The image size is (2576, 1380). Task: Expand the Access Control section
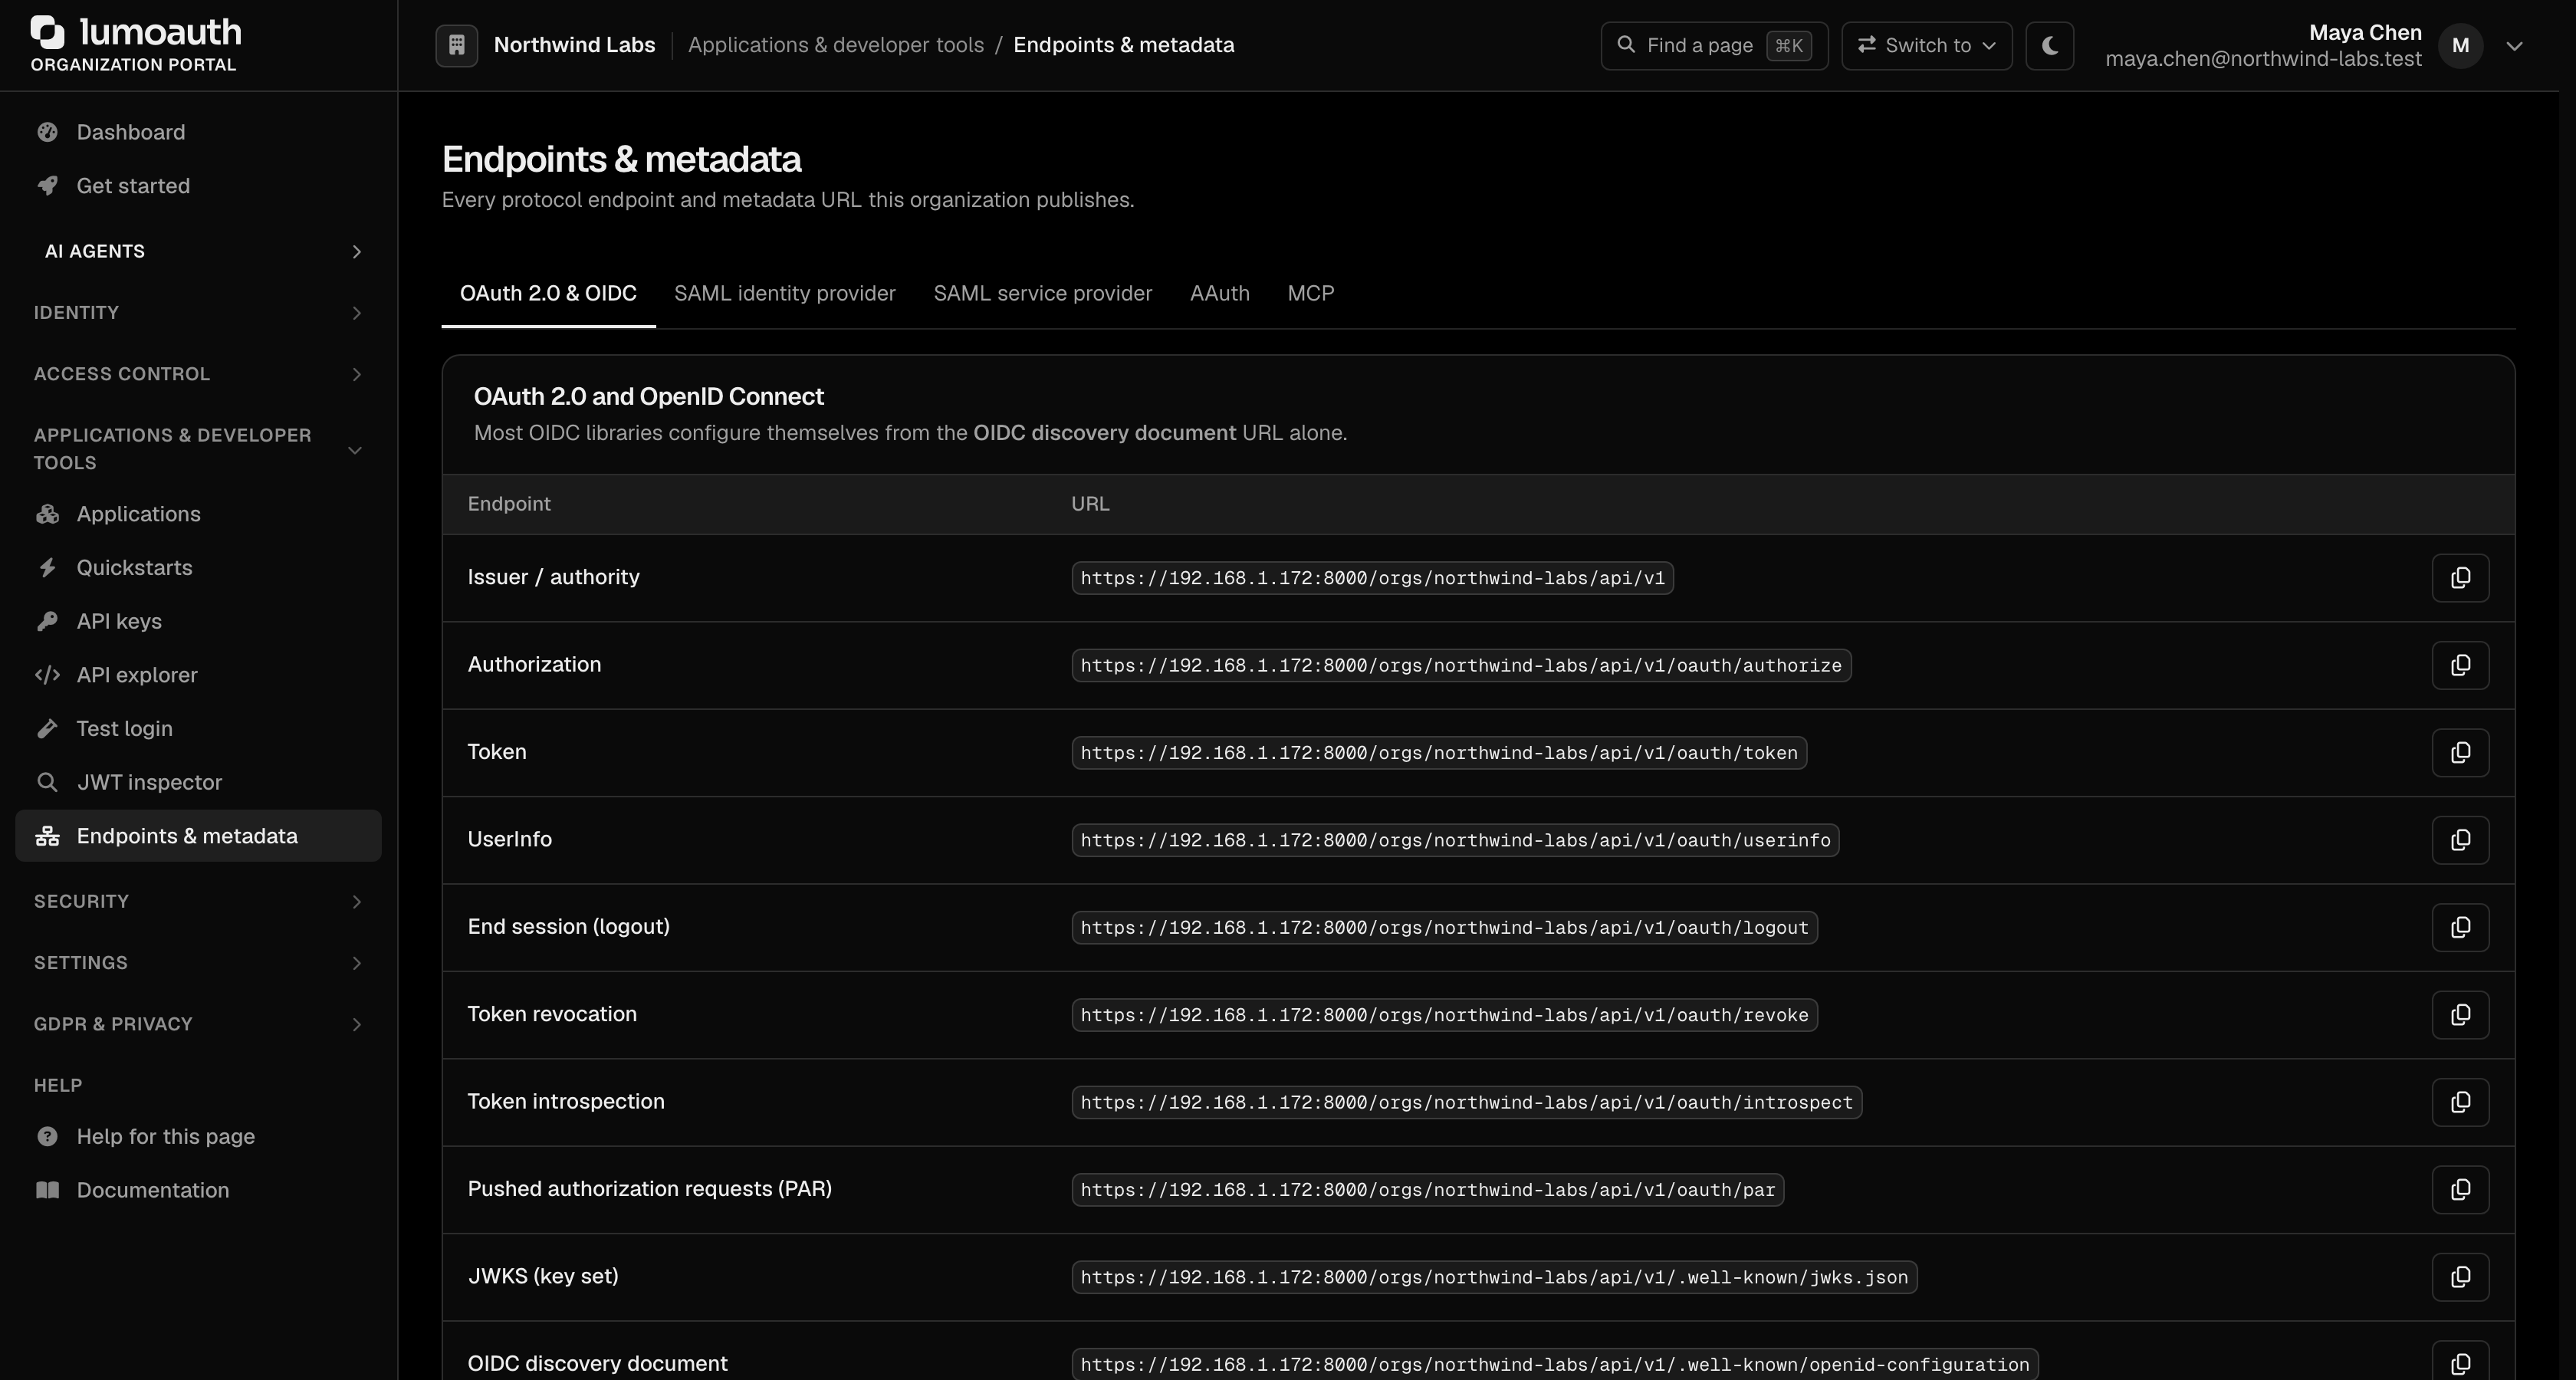pos(198,374)
